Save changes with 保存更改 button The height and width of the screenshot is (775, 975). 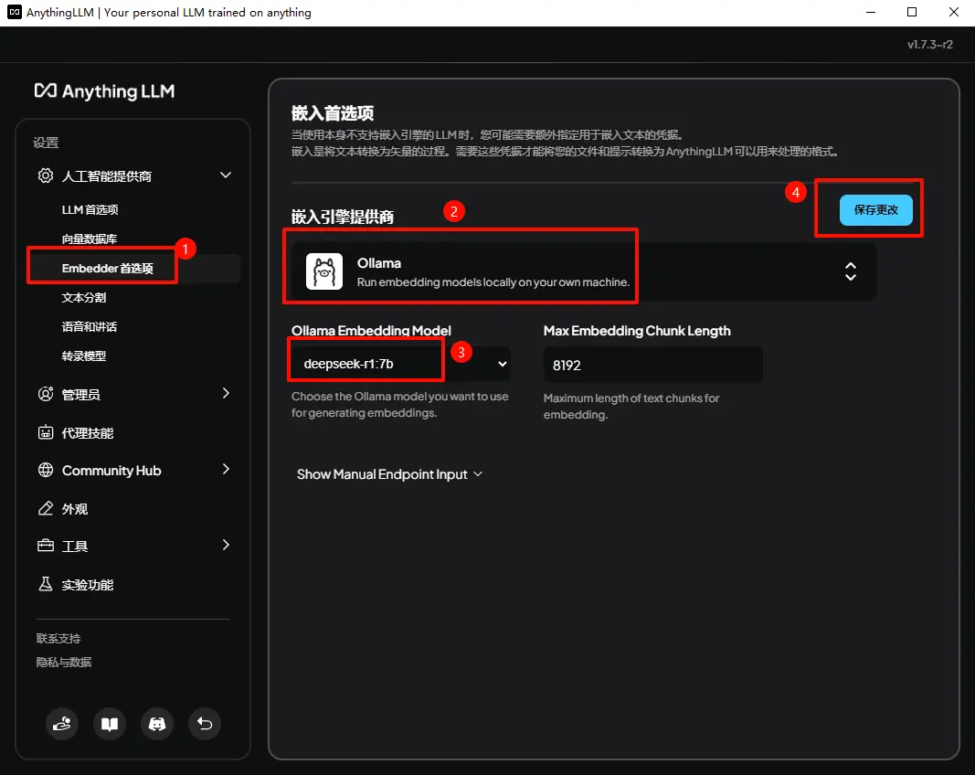(875, 210)
